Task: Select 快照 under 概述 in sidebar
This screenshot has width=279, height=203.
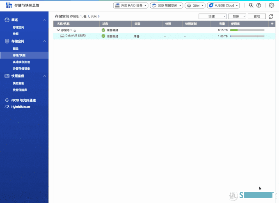Action: [x=16, y=34]
